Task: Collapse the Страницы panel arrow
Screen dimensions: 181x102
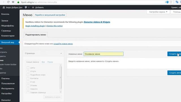Action: (x=61, y=53)
